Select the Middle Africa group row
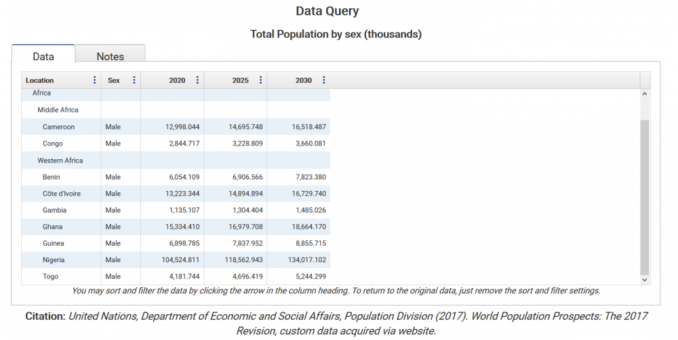 (176, 110)
